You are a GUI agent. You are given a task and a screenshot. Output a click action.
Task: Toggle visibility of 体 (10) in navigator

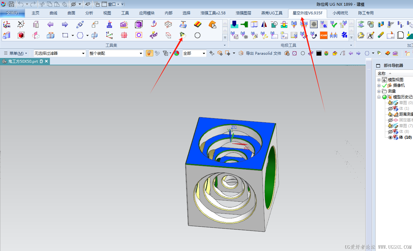pyautogui.click(x=390, y=137)
